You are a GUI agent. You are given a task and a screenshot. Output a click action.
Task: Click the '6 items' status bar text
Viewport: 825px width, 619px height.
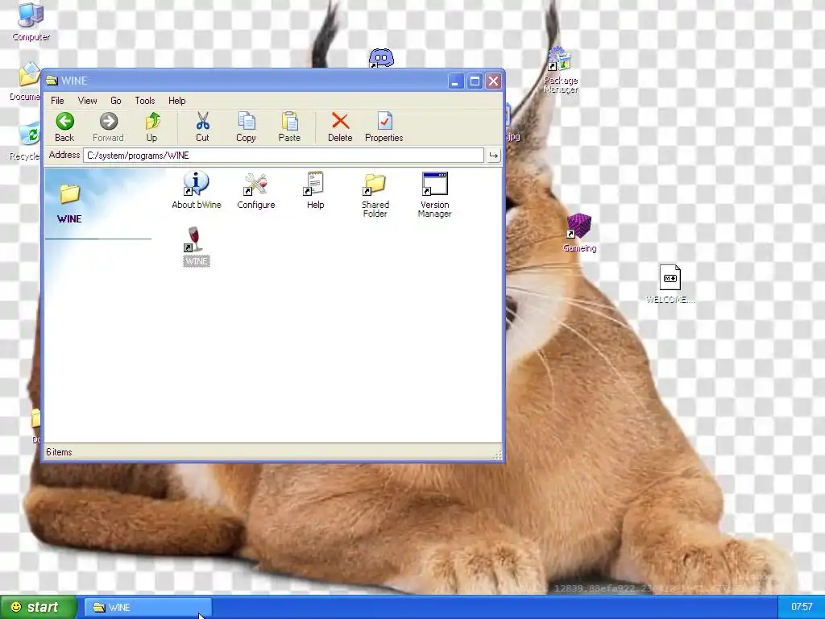point(59,452)
